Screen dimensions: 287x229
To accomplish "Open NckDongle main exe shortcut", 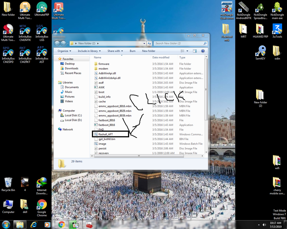I will pos(277,11).
